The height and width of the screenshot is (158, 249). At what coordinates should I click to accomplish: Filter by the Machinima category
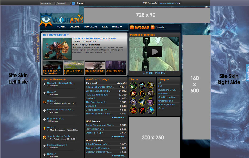coord(164,93)
